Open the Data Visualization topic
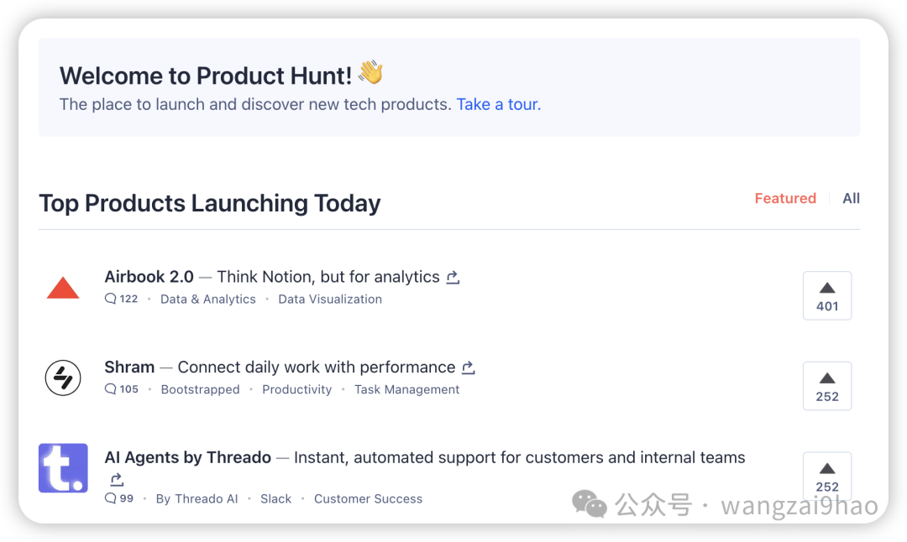The height and width of the screenshot is (542, 907). pos(330,300)
